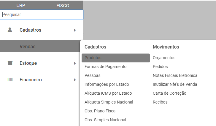Switch to the FISCO tab
216x126 pixels.
[x=63, y=5]
